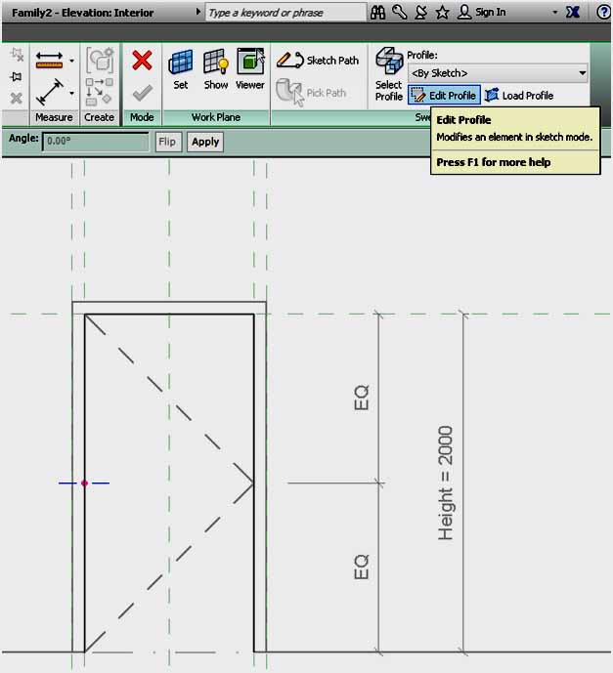613x673 pixels.
Task: Click Set work plane icon
Action: coord(181,68)
